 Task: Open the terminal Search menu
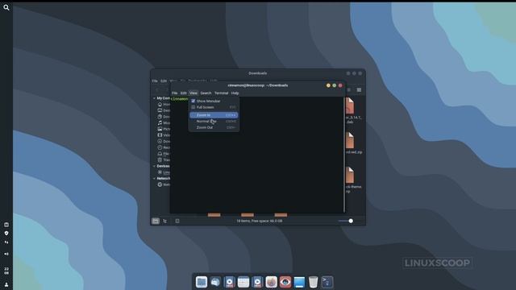(206, 93)
